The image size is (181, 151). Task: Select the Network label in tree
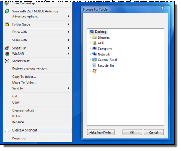[x=104, y=54]
